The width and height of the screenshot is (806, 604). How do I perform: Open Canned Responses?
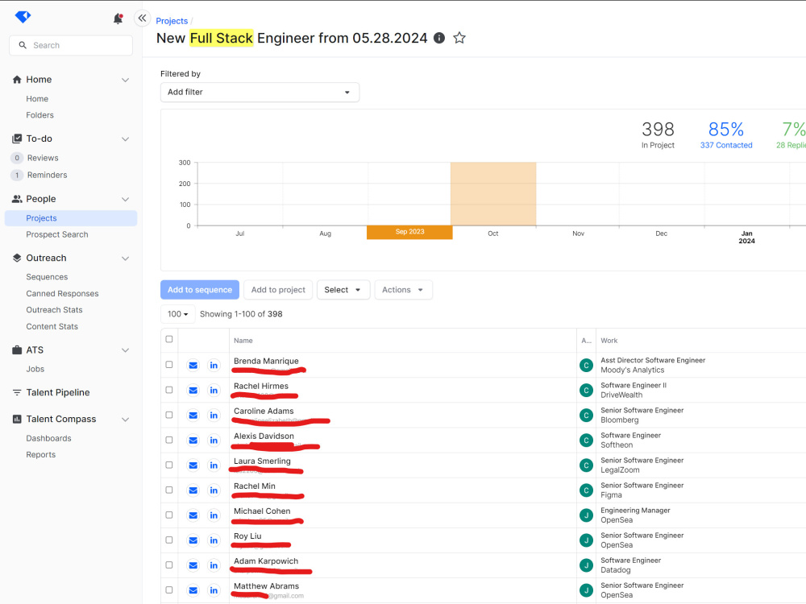pyautogui.click(x=62, y=293)
